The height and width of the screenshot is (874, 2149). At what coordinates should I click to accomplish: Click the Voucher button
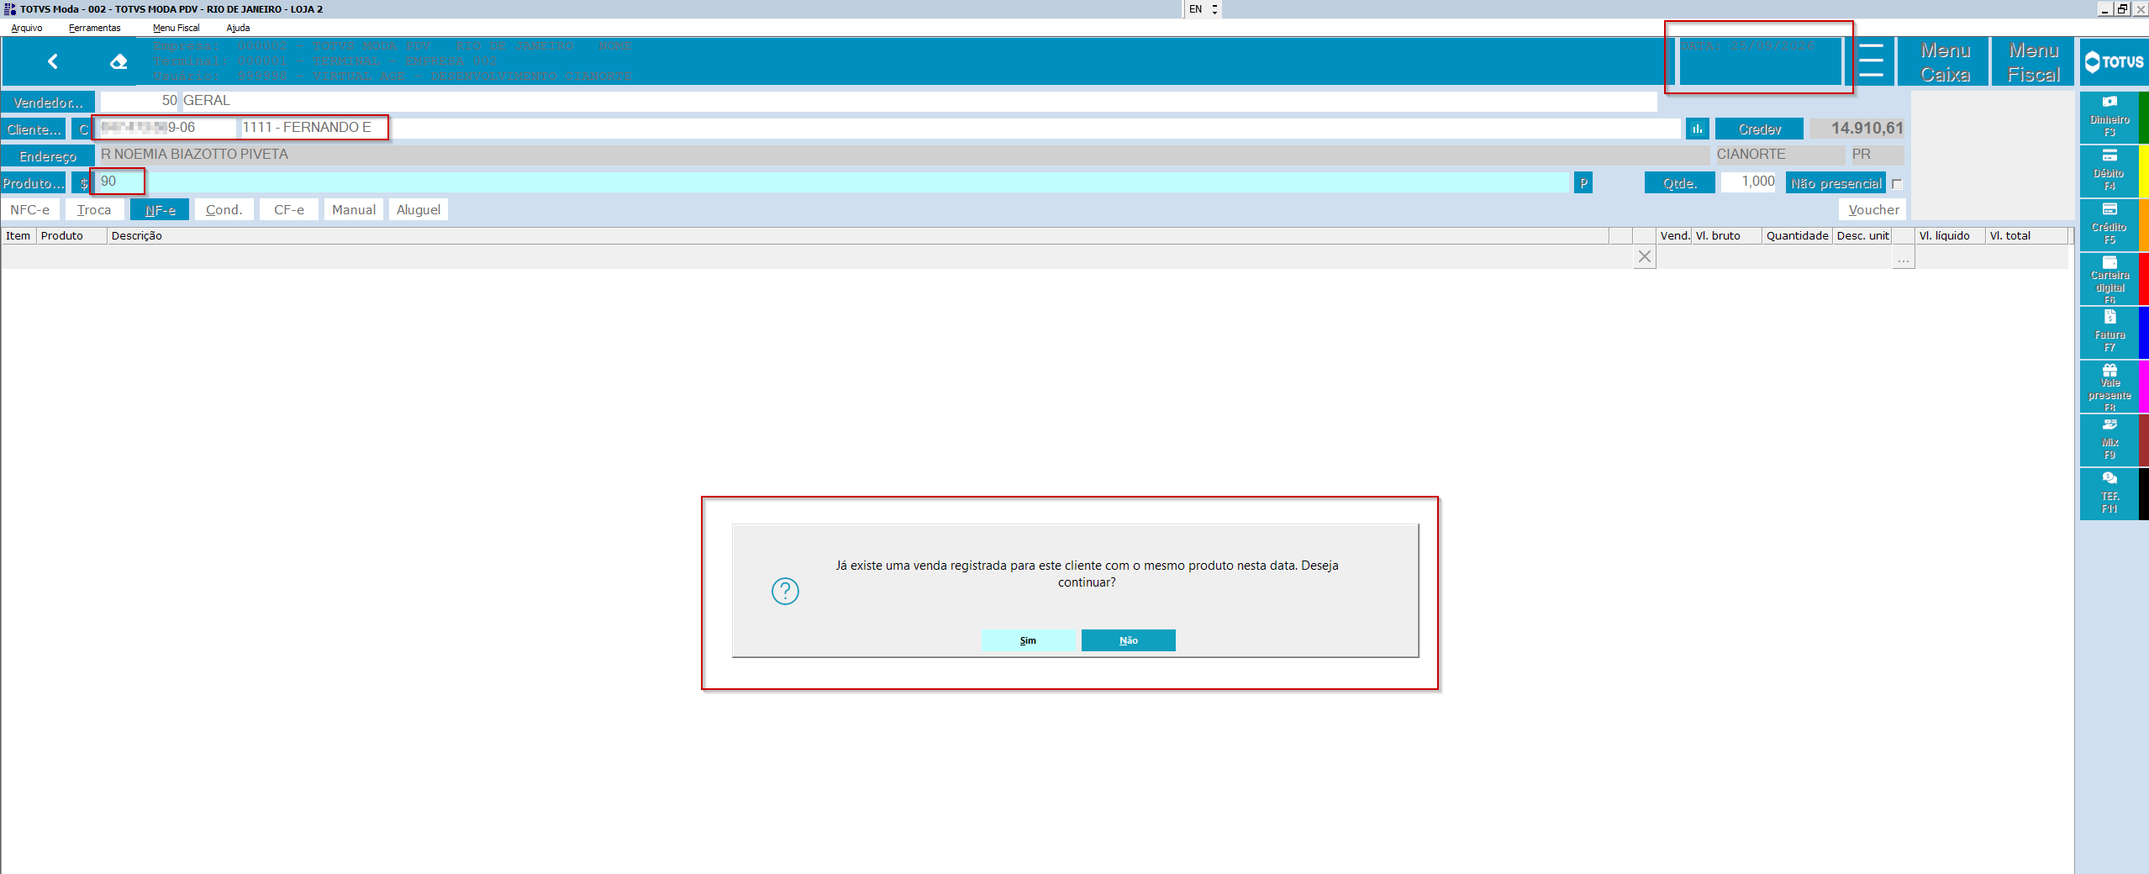click(x=1873, y=209)
